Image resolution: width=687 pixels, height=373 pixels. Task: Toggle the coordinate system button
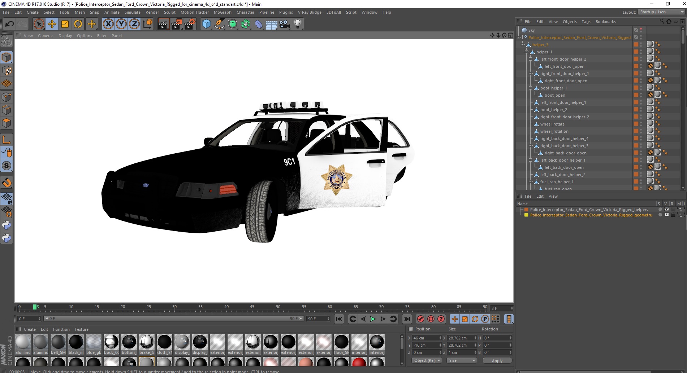click(x=147, y=24)
